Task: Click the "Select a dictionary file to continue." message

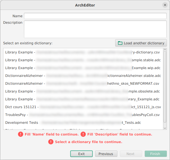Action: 89,142
